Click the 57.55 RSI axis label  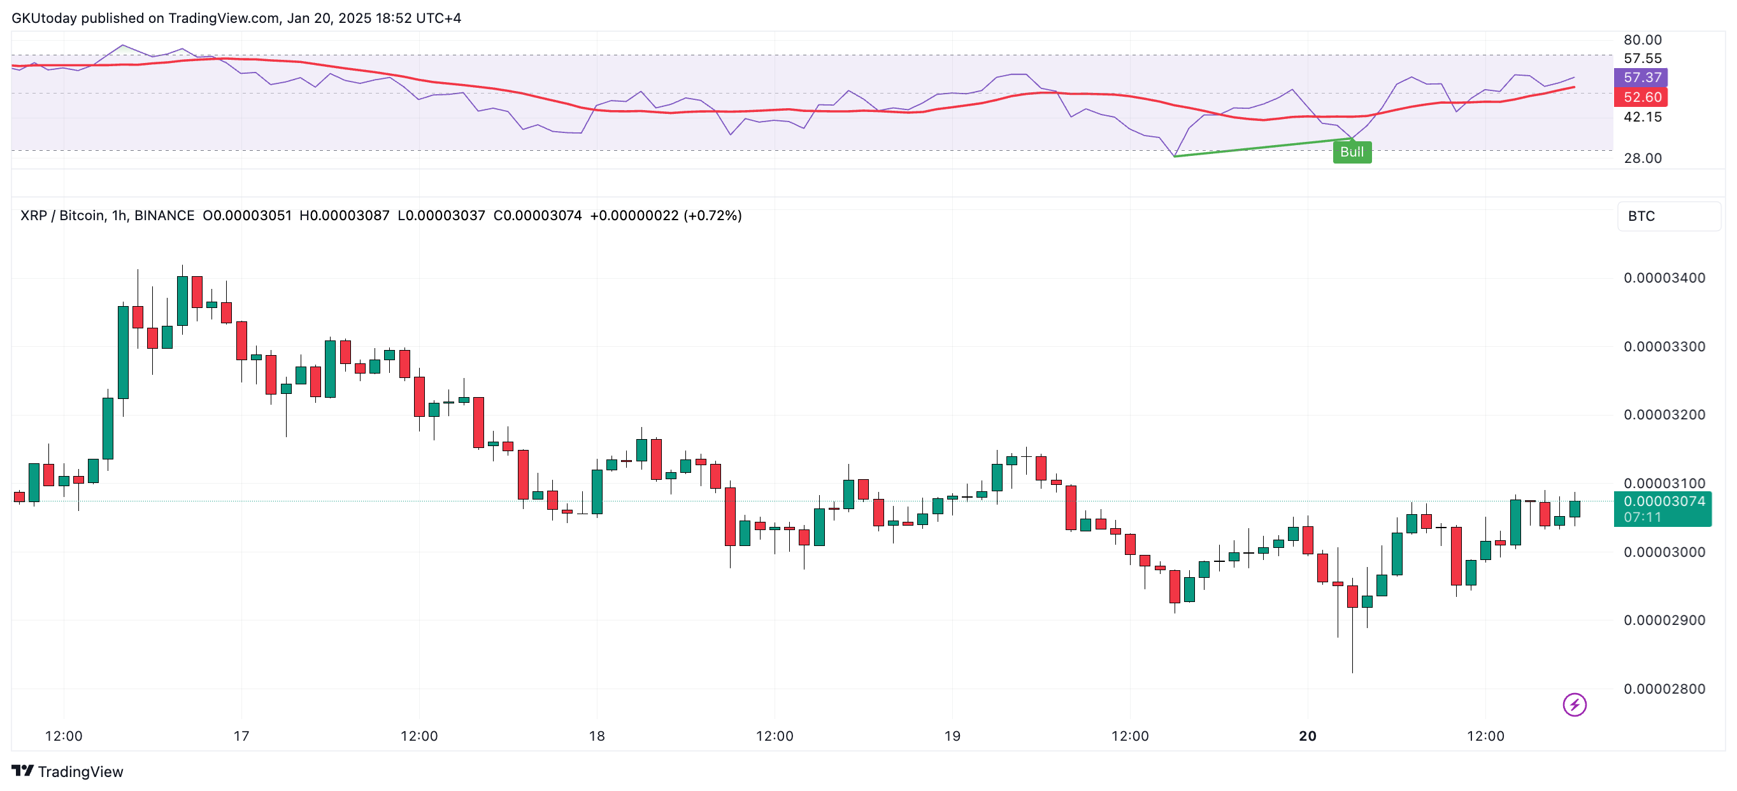[x=1642, y=59]
